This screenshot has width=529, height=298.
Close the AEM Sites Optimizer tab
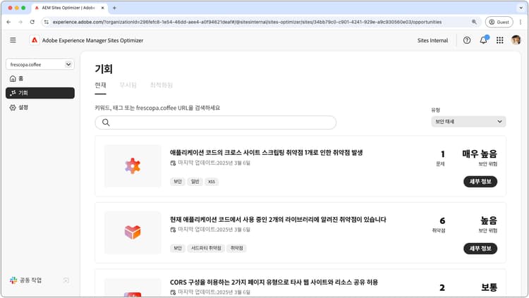[x=102, y=8]
